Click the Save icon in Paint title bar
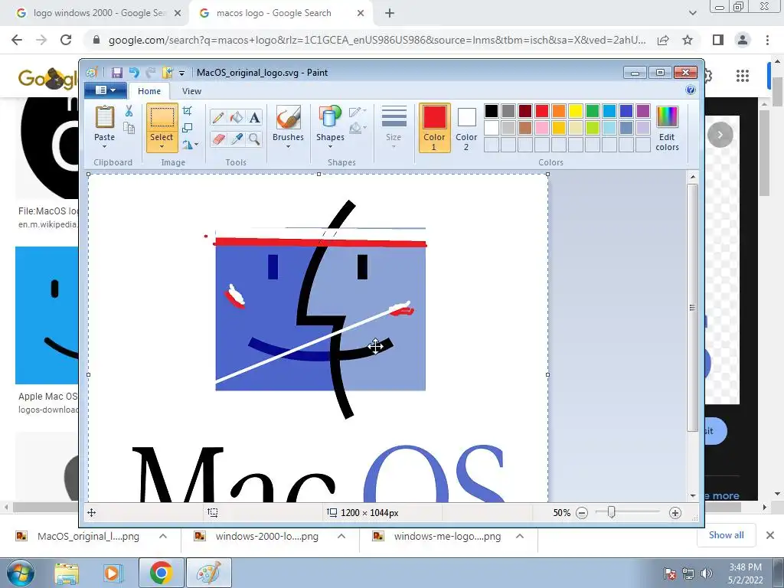The width and height of the screenshot is (784, 588). pos(117,73)
